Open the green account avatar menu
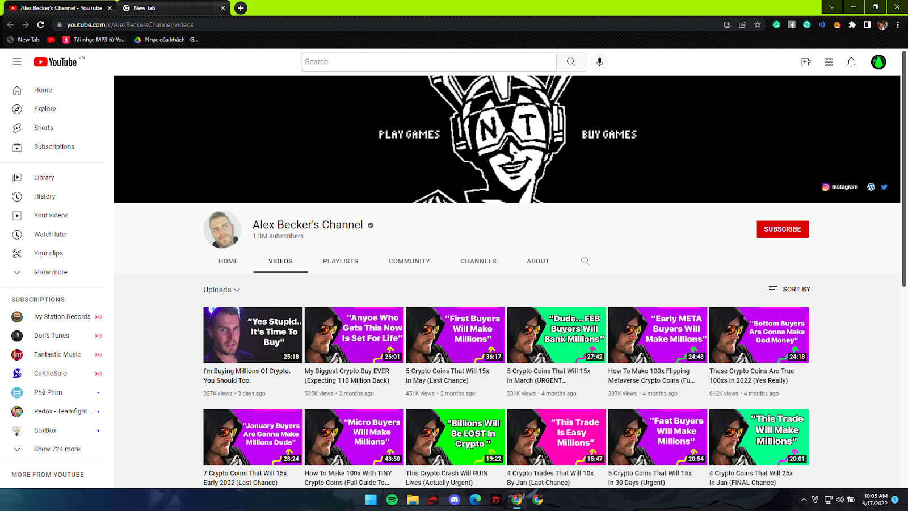Screen dimensions: 908x511 tap(878, 62)
